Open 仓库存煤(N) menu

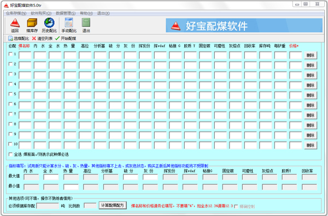[x=16, y=13]
